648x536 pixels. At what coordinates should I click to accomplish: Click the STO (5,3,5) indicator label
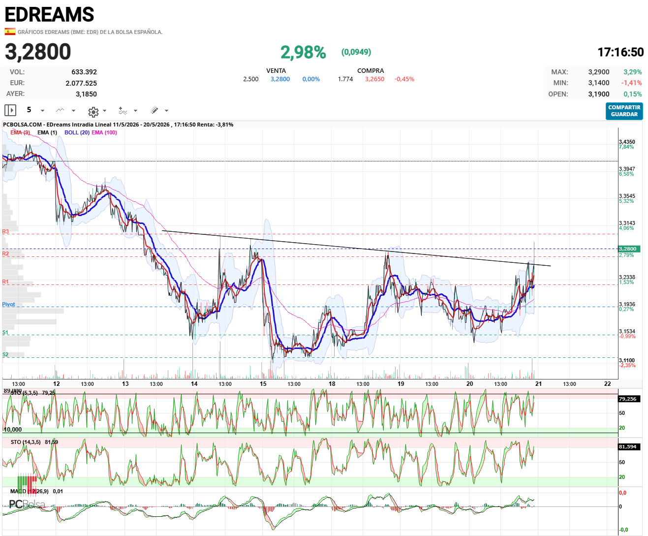(x=24, y=393)
